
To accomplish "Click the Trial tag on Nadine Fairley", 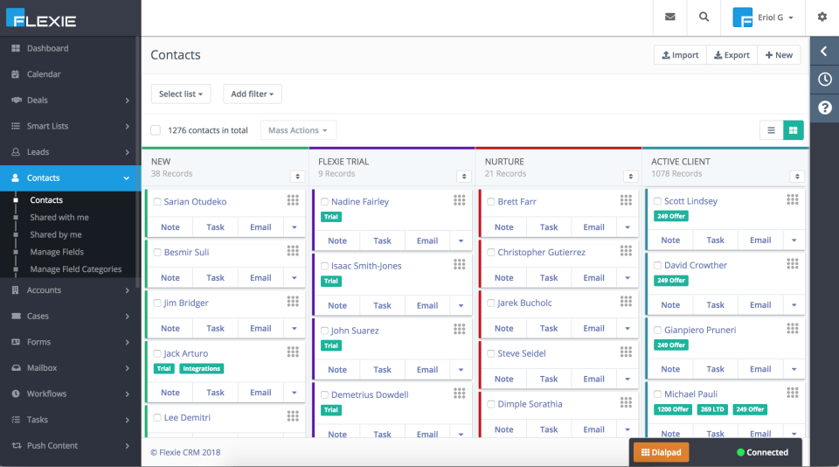I will 331,217.
